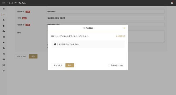Open the ID card icon in sidebar
Viewport: 176px width, 95px height.
(x=4, y=60)
